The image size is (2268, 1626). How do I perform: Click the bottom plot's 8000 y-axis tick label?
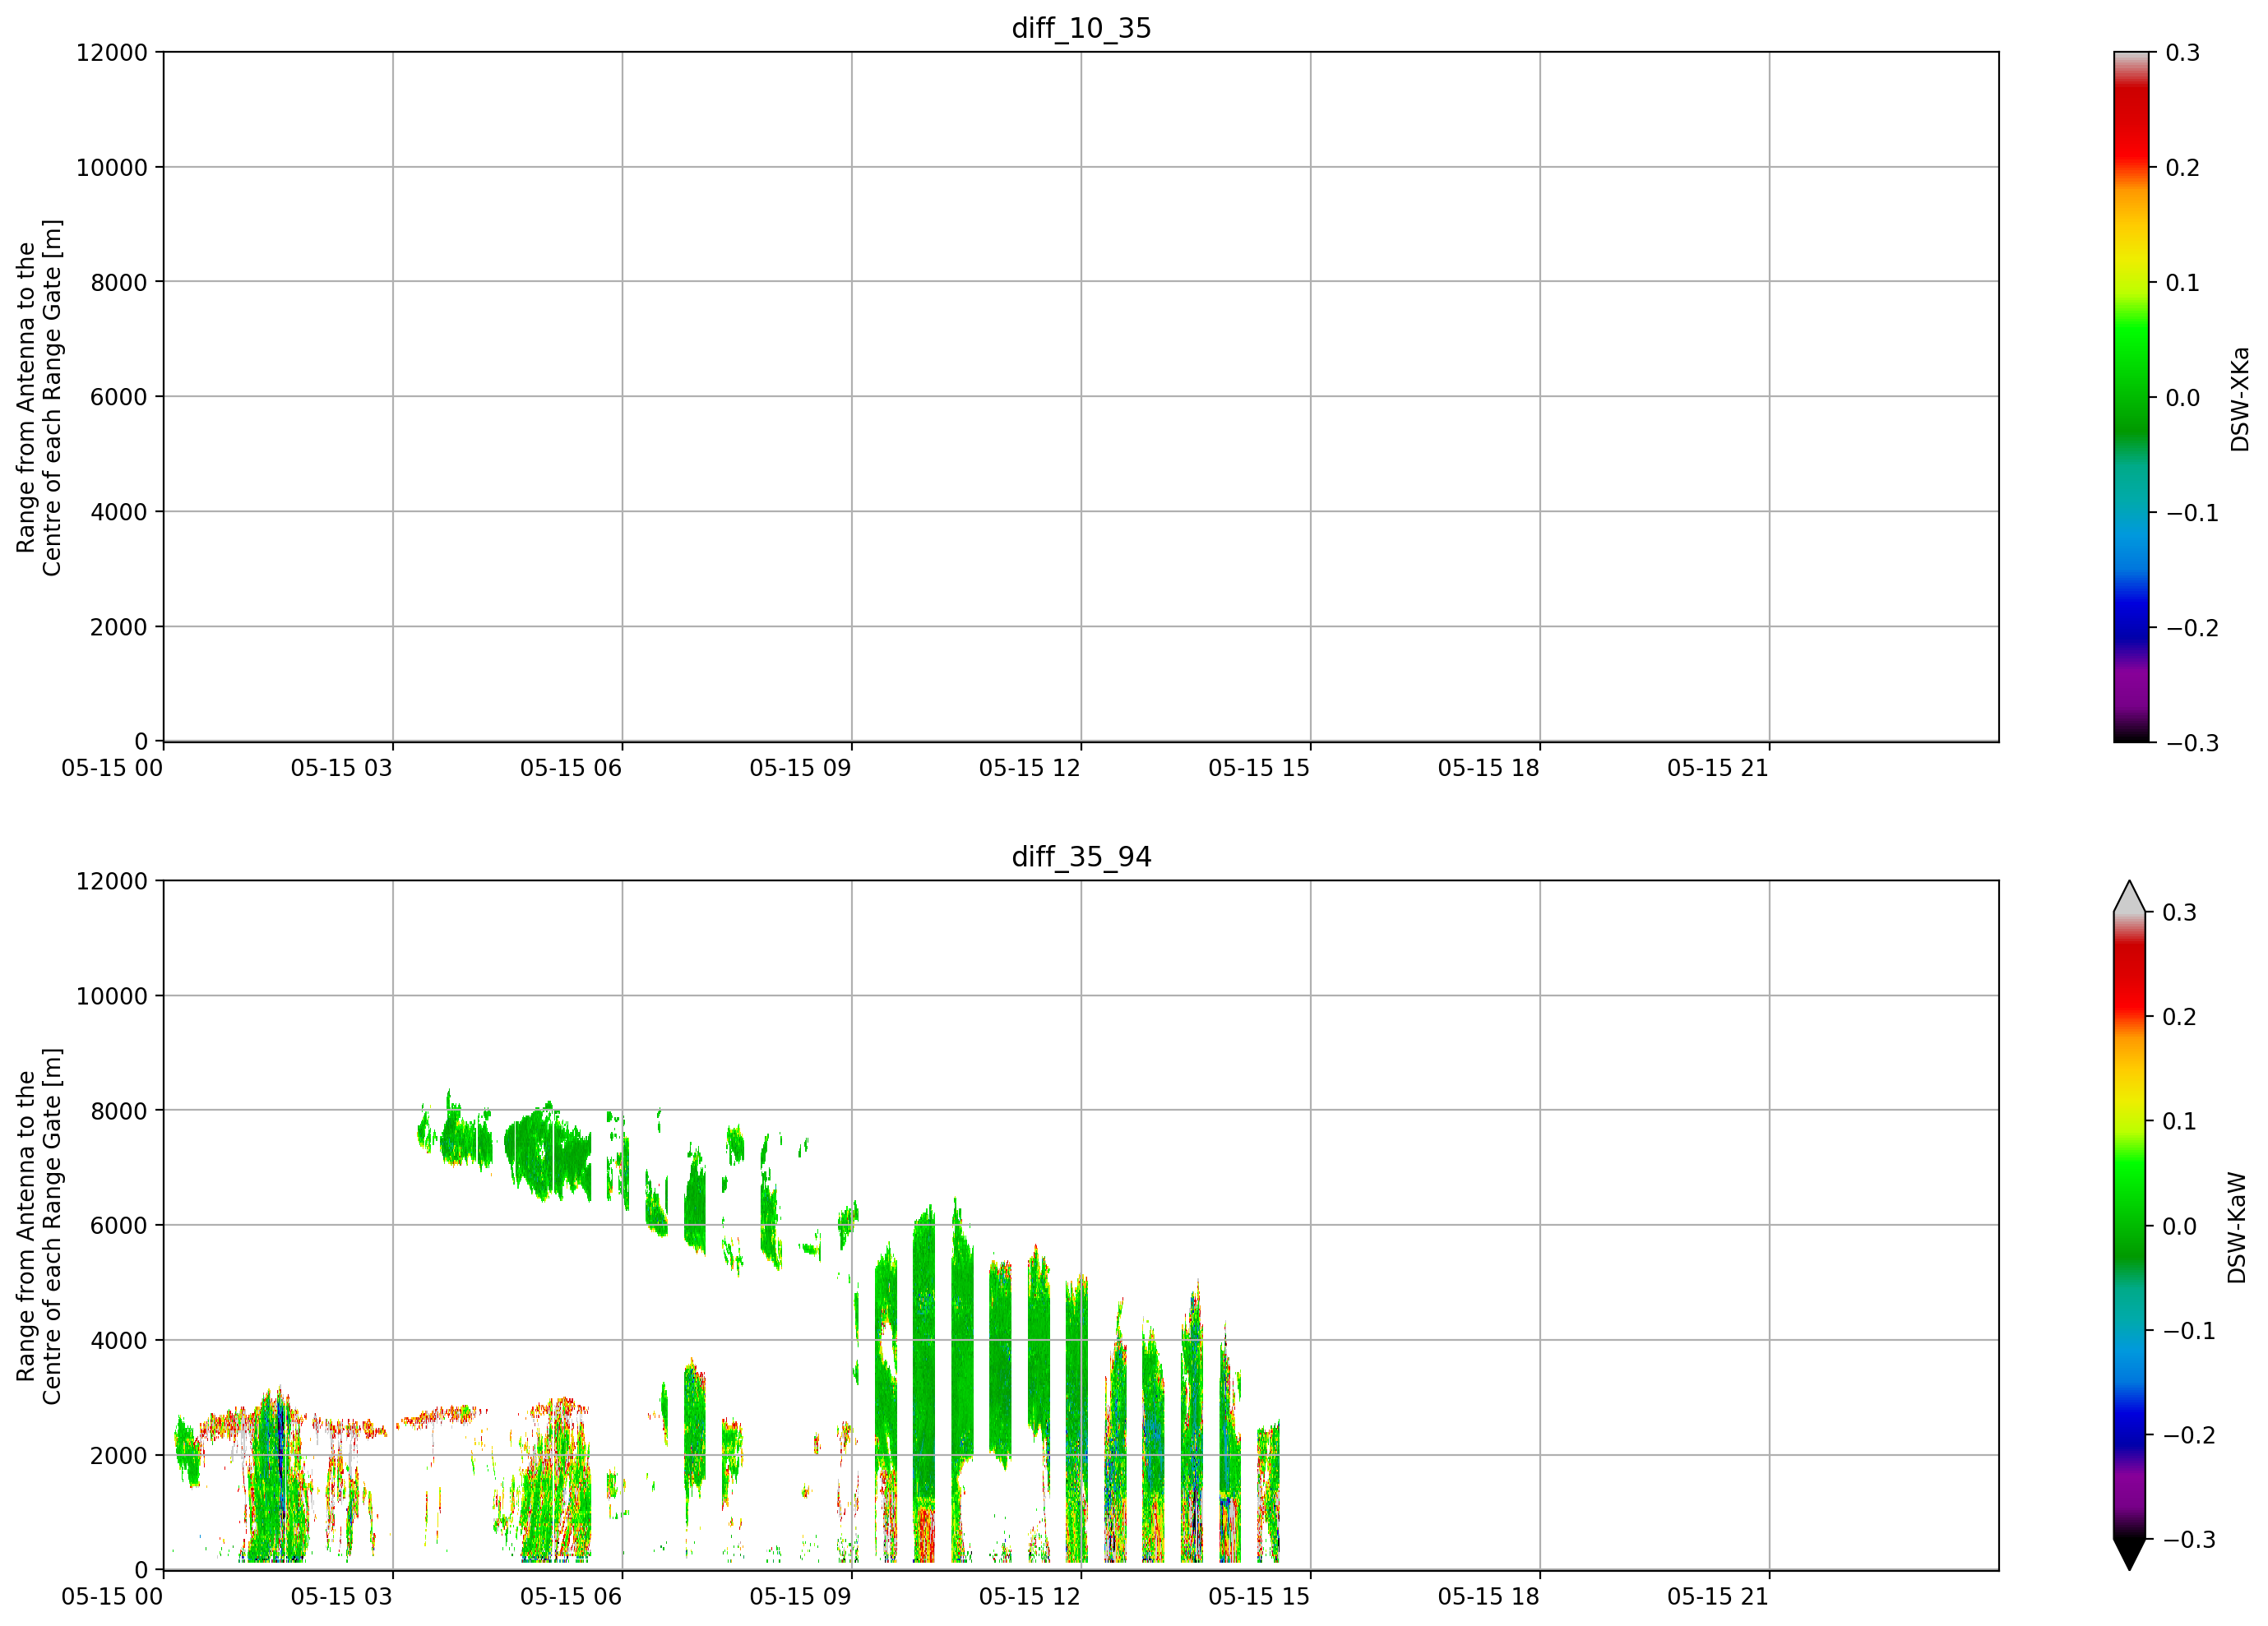point(119,1111)
